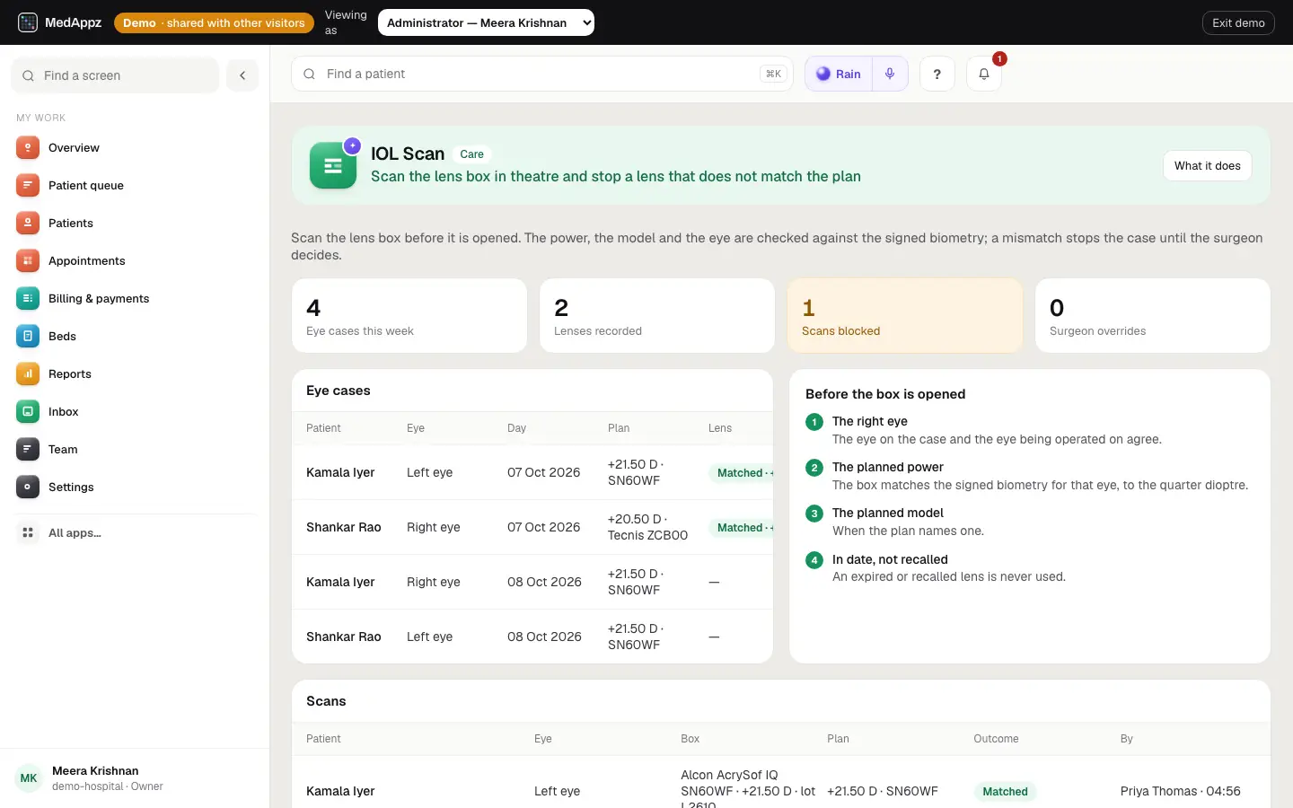Select Billing & payments menu item
The width and height of the screenshot is (1293, 808).
pos(135,299)
